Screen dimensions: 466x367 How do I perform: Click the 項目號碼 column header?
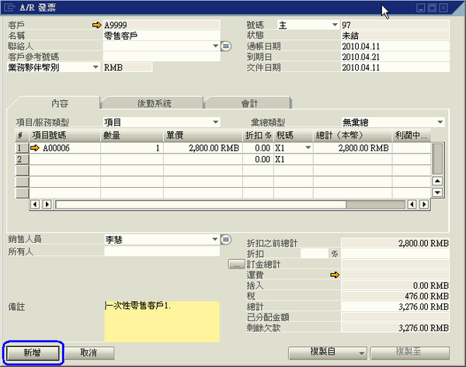[x=64, y=136]
